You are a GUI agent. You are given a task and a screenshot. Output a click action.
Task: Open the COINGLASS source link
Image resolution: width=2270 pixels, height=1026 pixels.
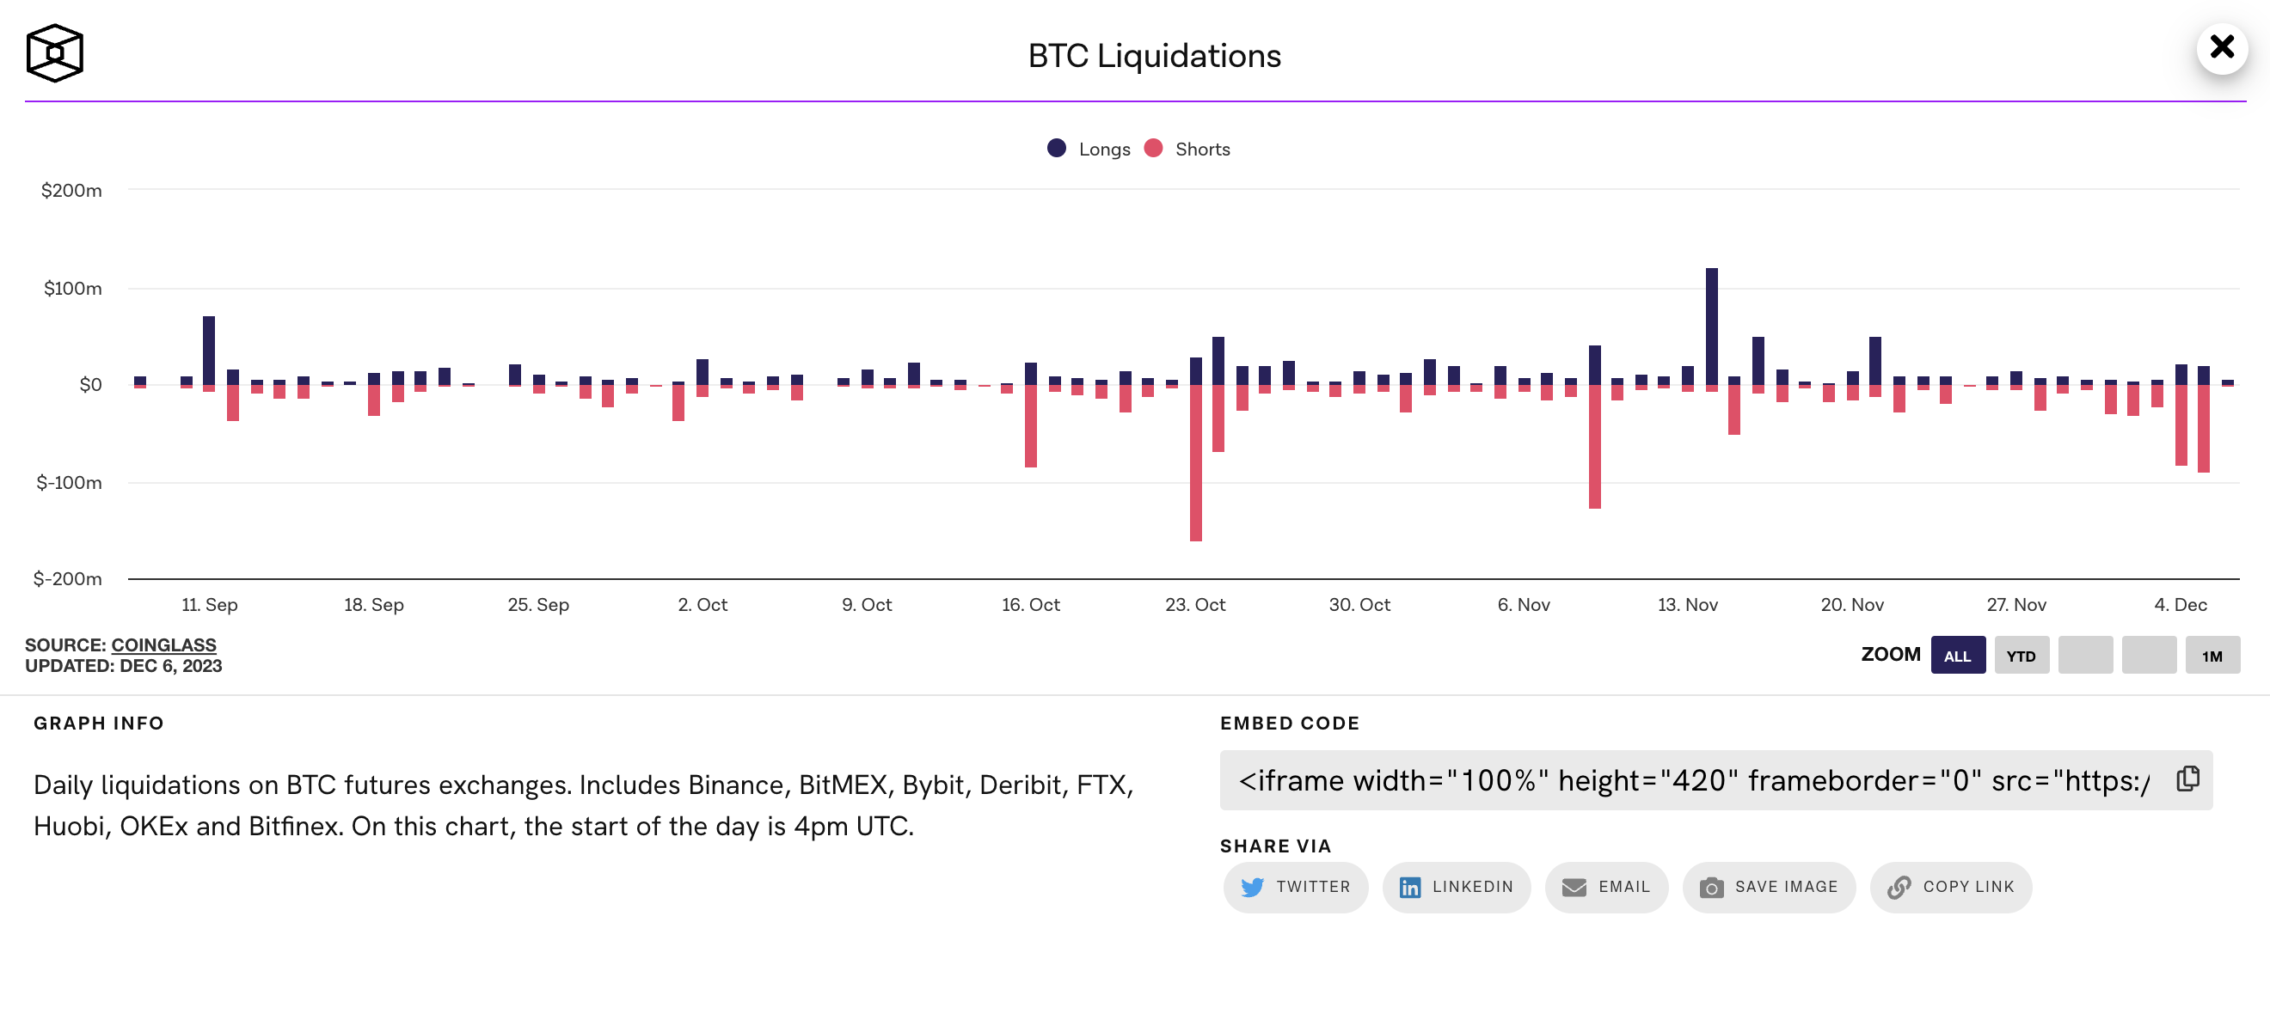(164, 644)
